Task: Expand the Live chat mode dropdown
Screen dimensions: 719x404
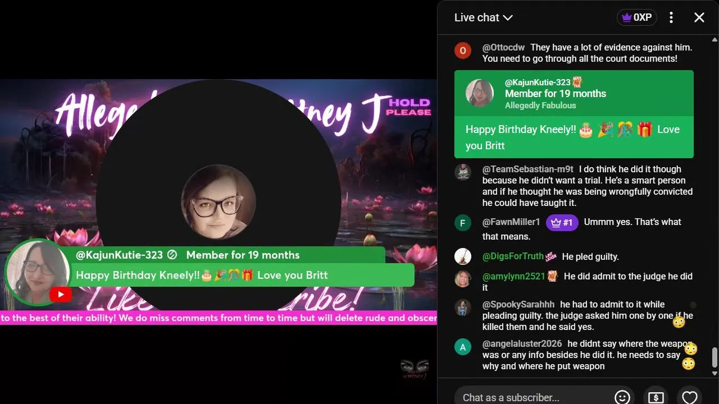Action: tap(483, 17)
